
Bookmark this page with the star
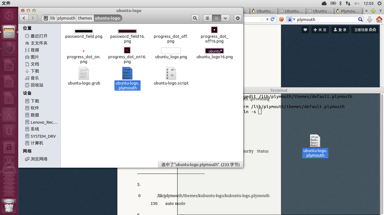262,19
